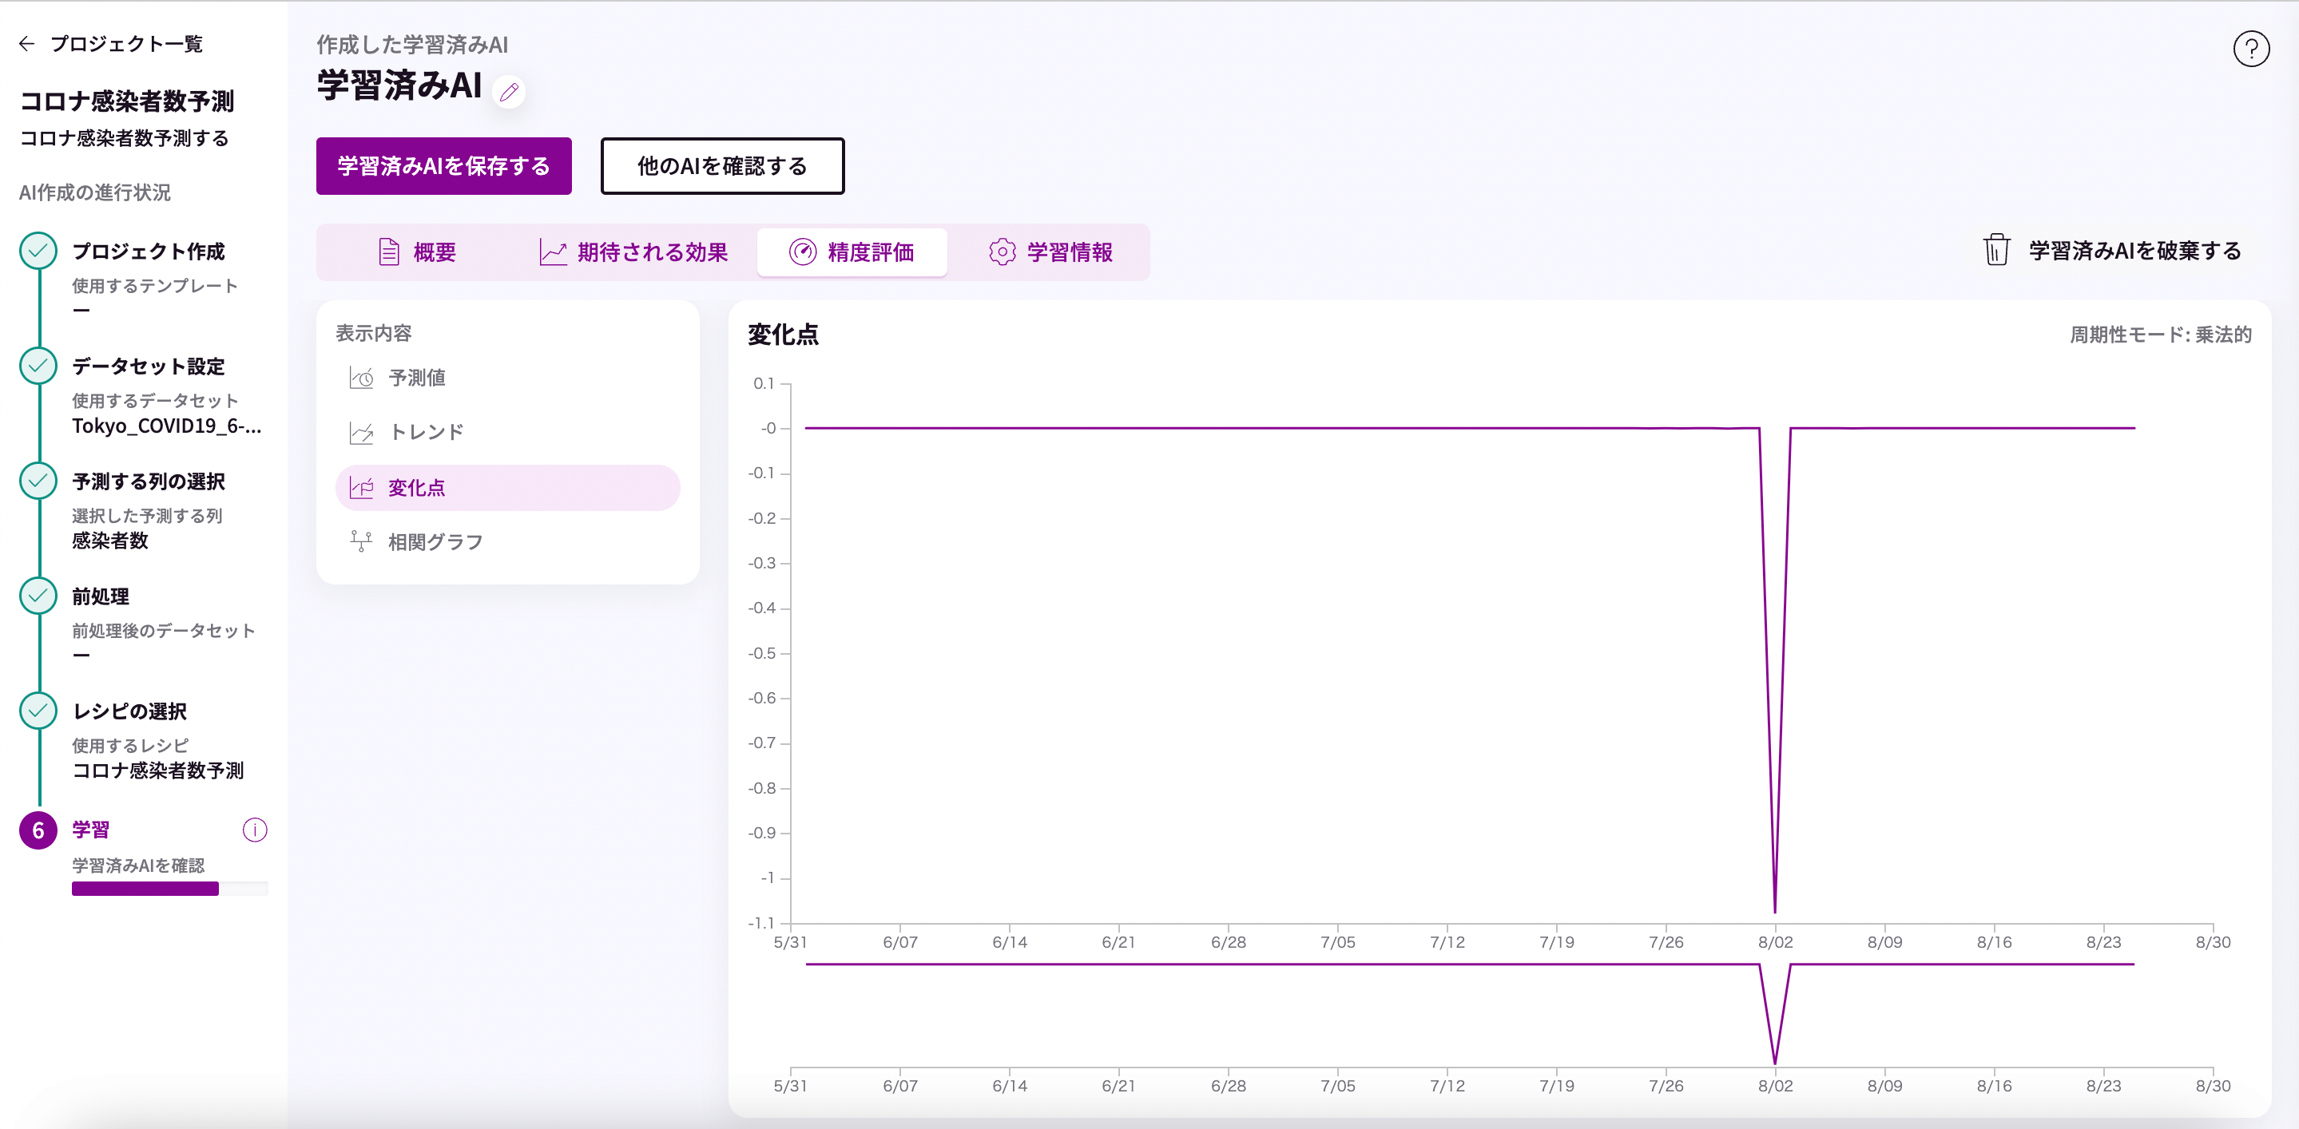Screen dimensions: 2299x1129
Task: Open the help question mark icon
Action: tap(2251, 49)
